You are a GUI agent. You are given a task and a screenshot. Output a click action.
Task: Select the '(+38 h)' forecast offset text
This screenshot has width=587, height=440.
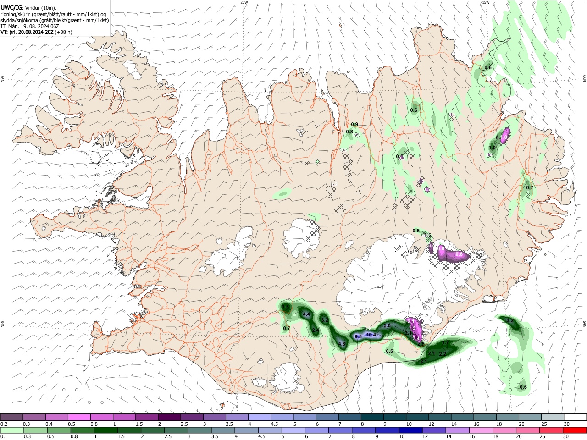63,32
